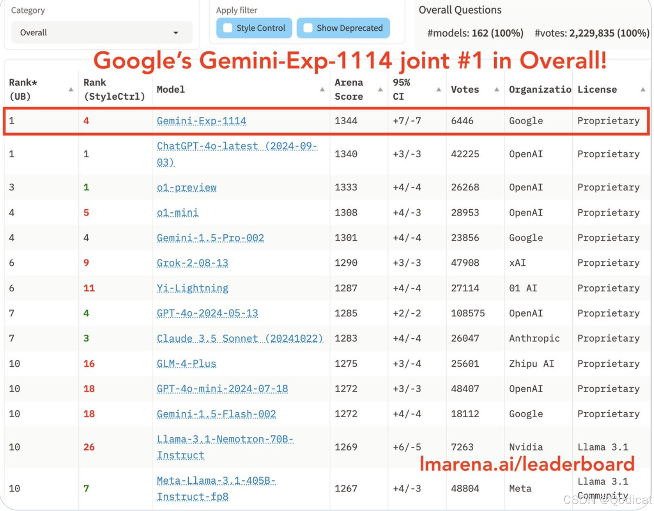The image size is (654, 511).
Task: Select Votes value 26268 in o1-preview row
Action: pos(465,187)
